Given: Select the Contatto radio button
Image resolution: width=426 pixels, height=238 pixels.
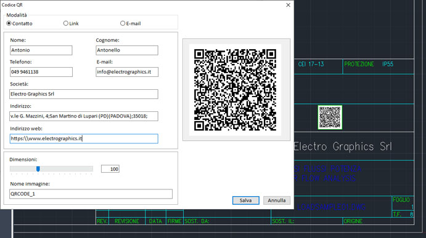Looking at the screenshot, I should pyautogui.click(x=9, y=23).
